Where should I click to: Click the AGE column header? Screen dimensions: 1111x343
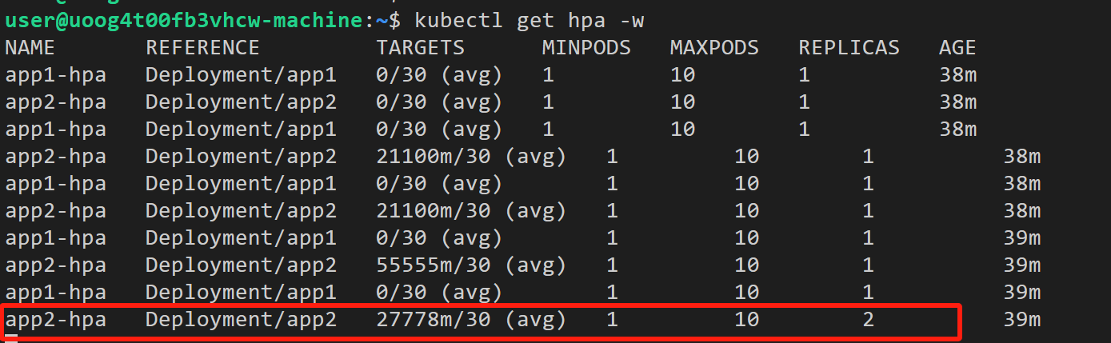pos(957,48)
